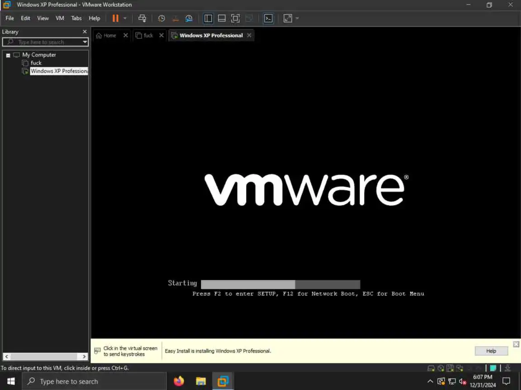Open Firefox from the taskbar
The height and width of the screenshot is (390, 521).
179,381
